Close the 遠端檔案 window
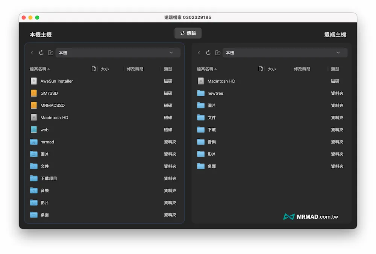Viewport: 376px width, 254px height. tap(24, 18)
